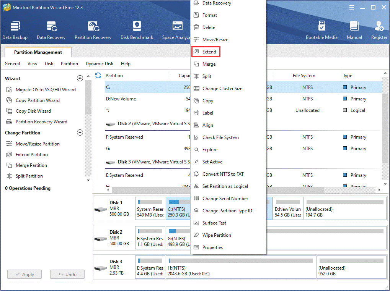
Task: Launch Copy Disk Wizard
Action: coord(28,111)
